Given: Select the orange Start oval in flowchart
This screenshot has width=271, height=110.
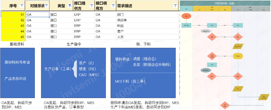Looking at the screenshot, I should [186, 16].
